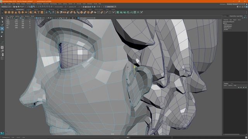Click the No Live Surface field
The width and height of the screenshot is (248, 139).
[x=59, y=7]
